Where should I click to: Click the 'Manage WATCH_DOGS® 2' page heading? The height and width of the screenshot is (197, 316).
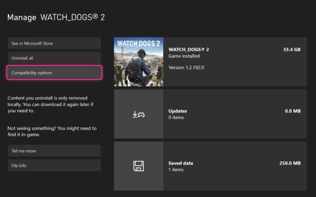click(56, 17)
